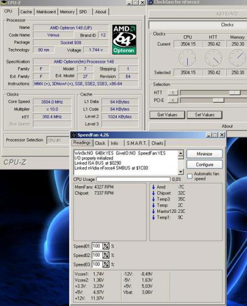Image resolution: width=247 pixels, height=306 pixels.
Task: Click the CPU-Z title bar icon
Action: [4, 2]
